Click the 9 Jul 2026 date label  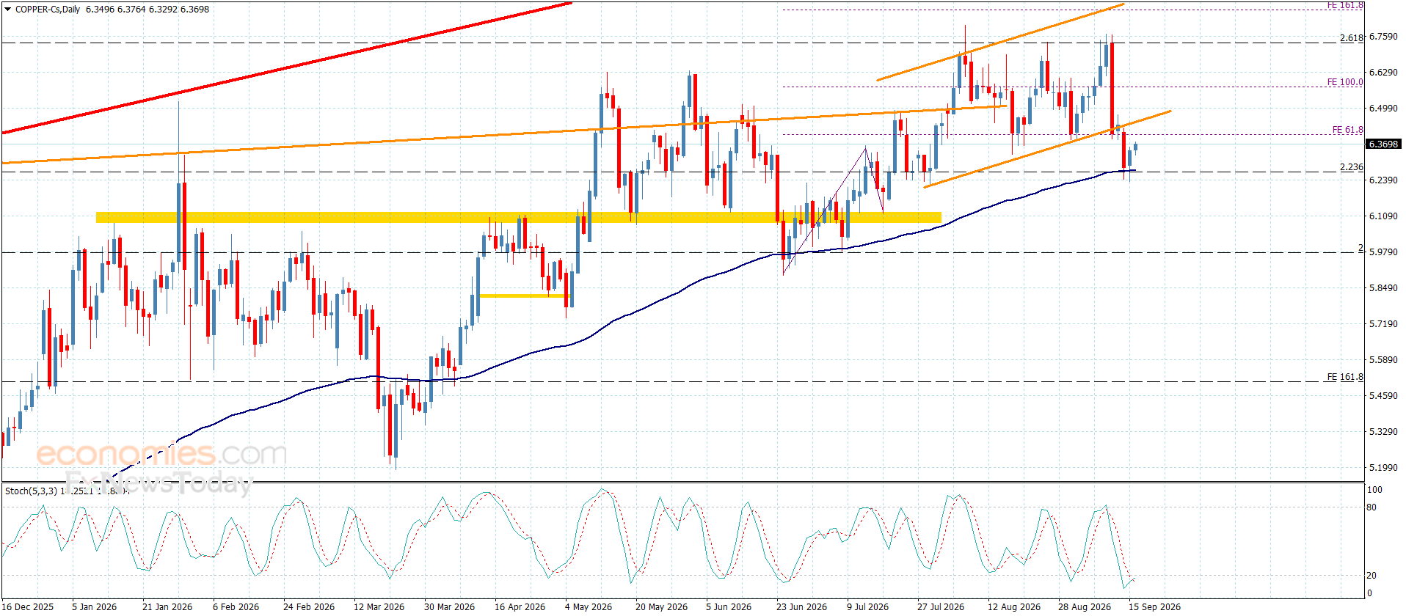(867, 607)
